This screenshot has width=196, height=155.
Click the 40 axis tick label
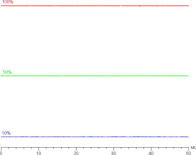pos(151,153)
